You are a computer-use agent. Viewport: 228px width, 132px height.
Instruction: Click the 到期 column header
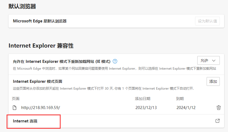pos(180,99)
